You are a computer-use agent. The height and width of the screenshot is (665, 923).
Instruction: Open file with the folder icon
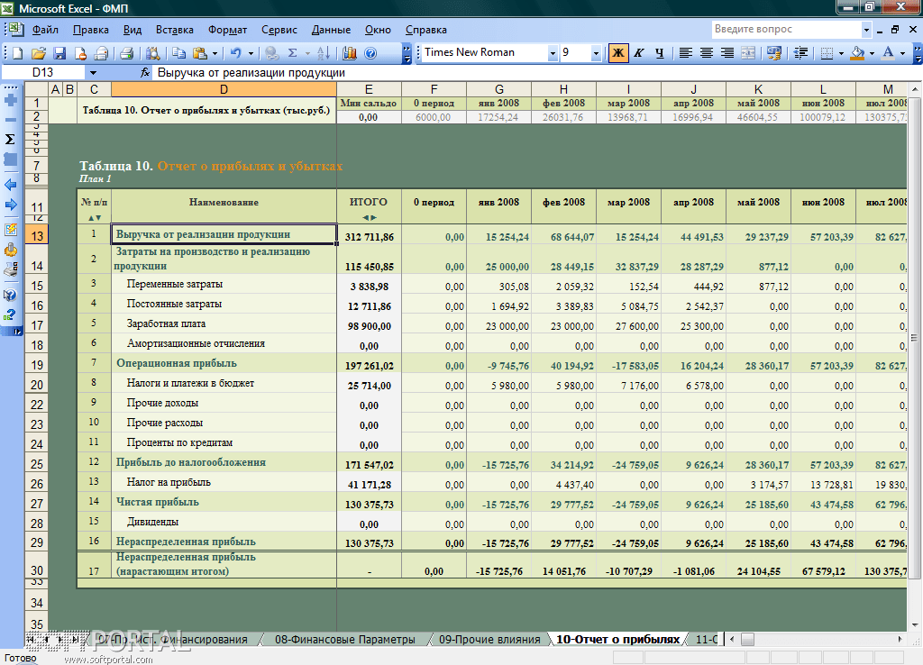[39, 53]
